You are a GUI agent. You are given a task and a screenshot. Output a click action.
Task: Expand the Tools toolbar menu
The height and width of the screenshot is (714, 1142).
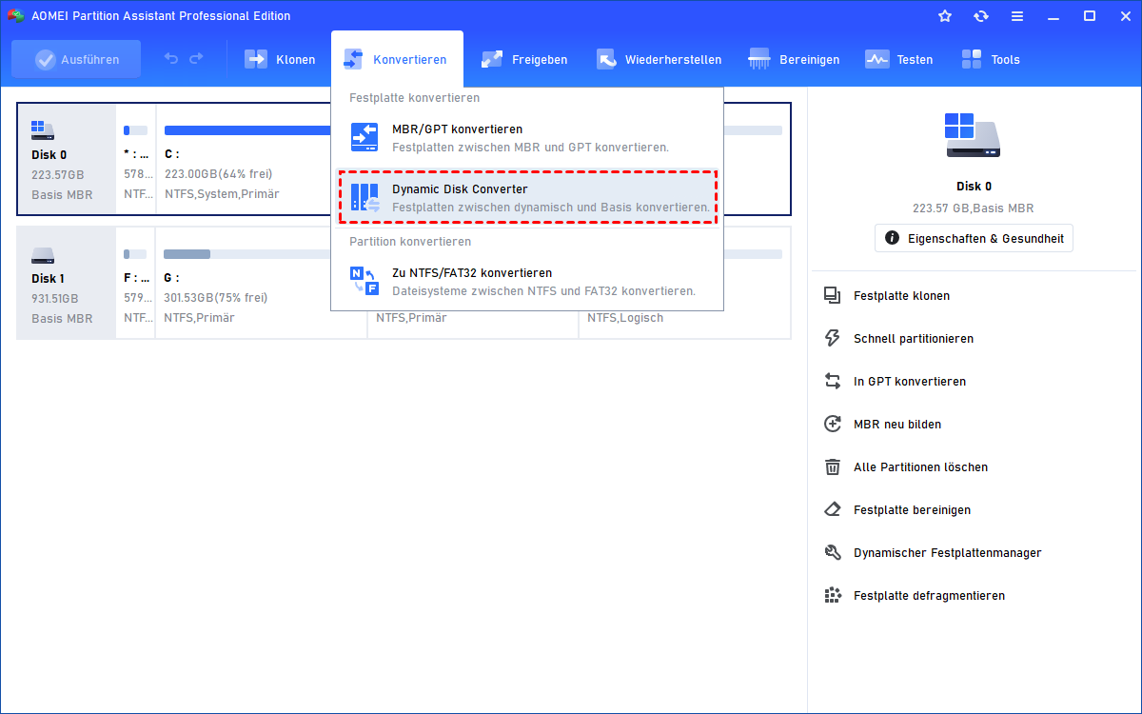click(x=991, y=59)
